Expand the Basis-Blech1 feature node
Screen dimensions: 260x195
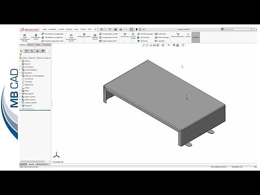pos(20,94)
